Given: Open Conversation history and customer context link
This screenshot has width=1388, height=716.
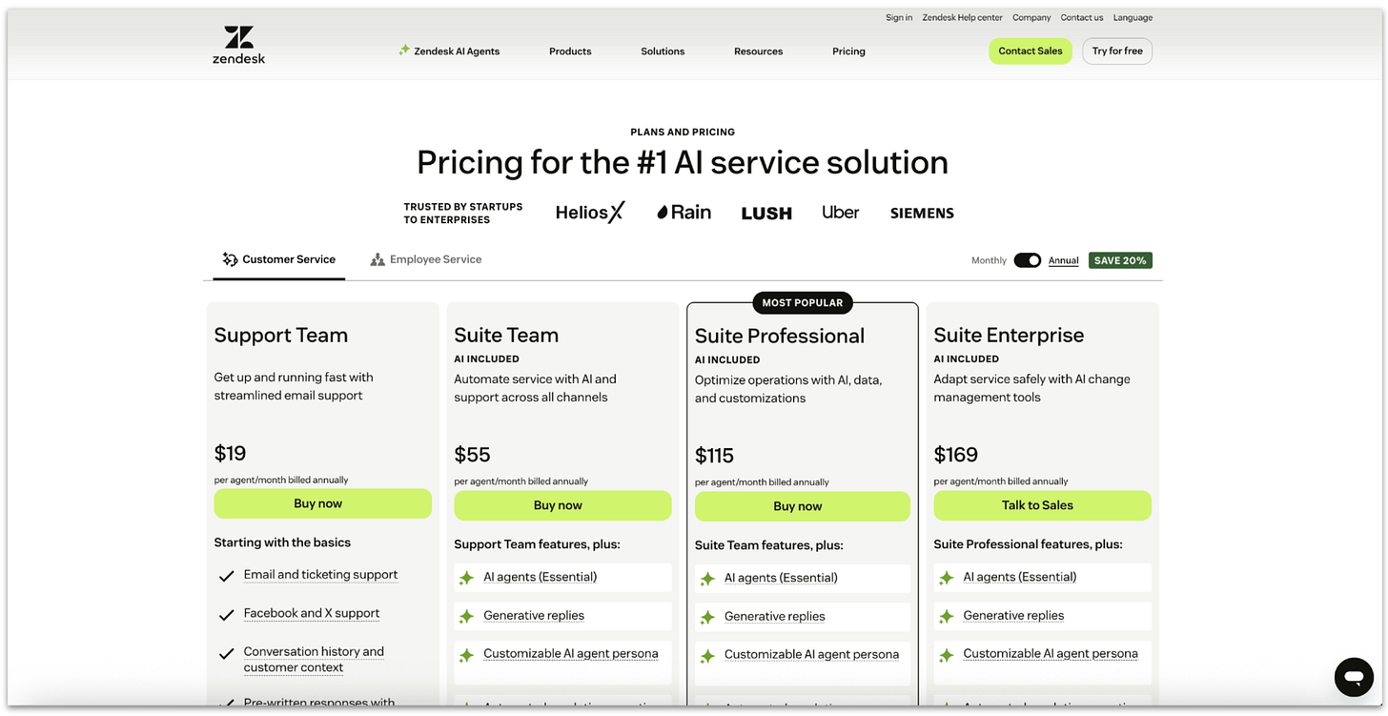Looking at the screenshot, I should [314, 659].
